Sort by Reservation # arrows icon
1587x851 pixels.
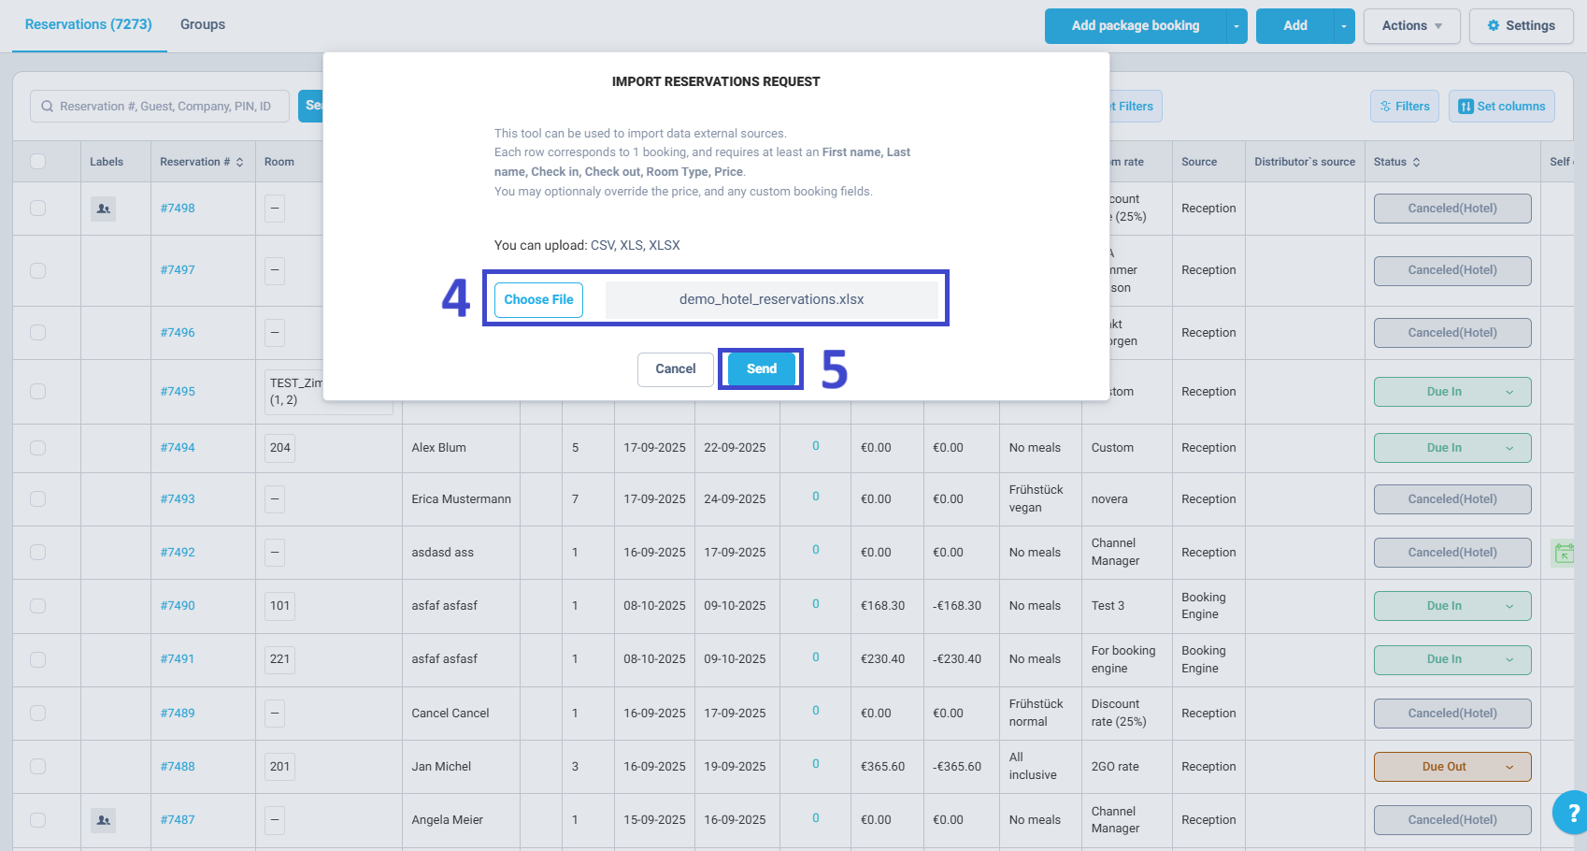click(x=240, y=162)
